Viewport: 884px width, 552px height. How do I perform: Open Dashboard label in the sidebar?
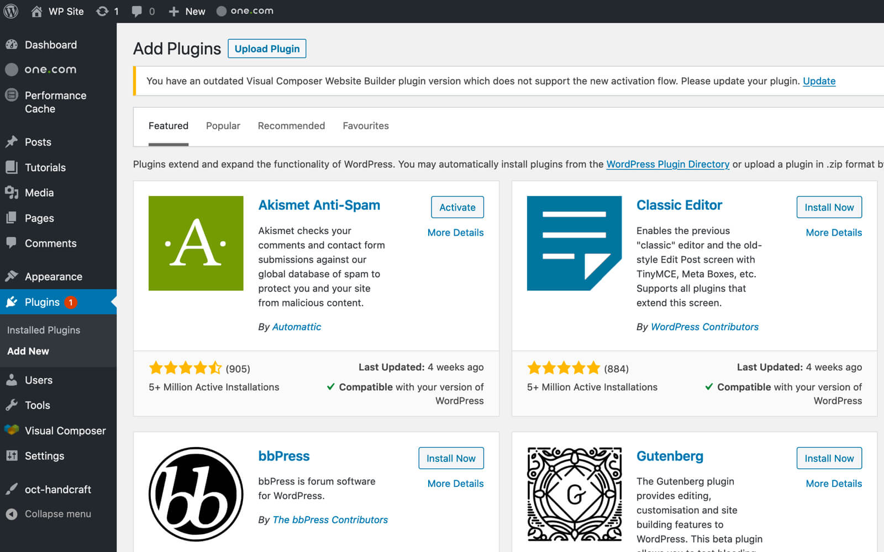click(x=51, y=45)
